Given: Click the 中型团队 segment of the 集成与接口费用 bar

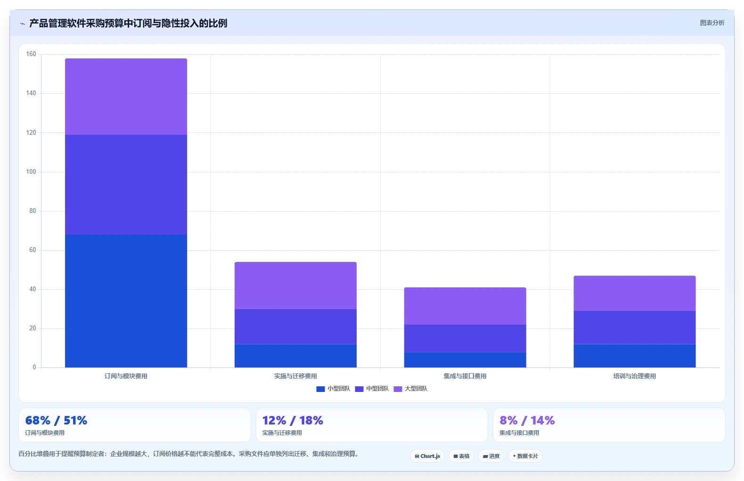Looking at the screenshot, I should point(465,338).
